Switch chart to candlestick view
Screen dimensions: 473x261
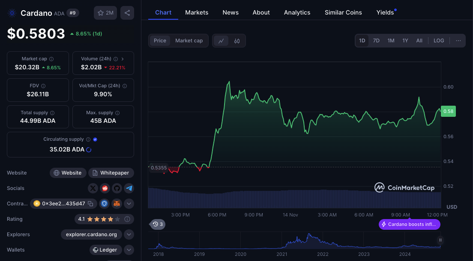[x=237, y=41]
